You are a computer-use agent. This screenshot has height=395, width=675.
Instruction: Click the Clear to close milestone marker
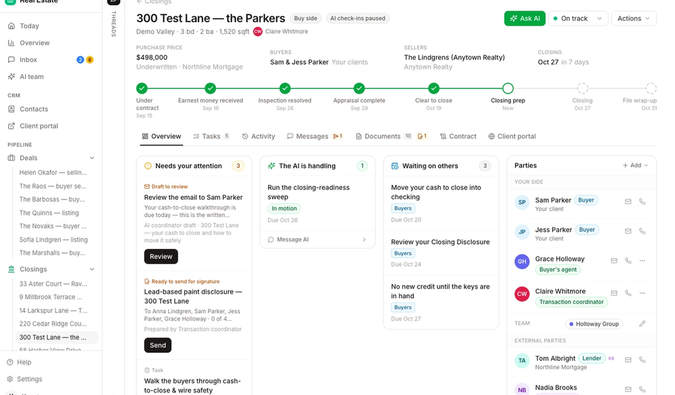click(x=433, y=88)
